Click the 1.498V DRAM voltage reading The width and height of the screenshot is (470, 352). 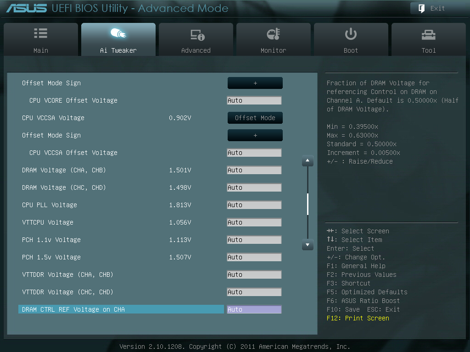click(x=180, y=187)
